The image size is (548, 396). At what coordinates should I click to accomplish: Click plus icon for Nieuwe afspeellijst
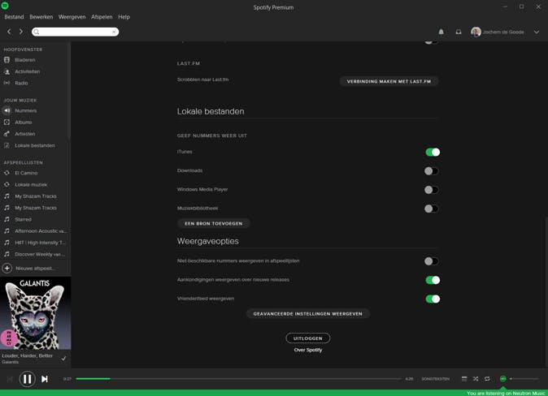[x=7, y=269]
